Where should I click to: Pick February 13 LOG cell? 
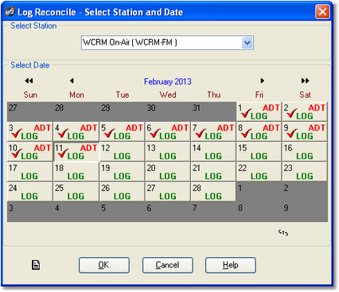pos(168,152)
